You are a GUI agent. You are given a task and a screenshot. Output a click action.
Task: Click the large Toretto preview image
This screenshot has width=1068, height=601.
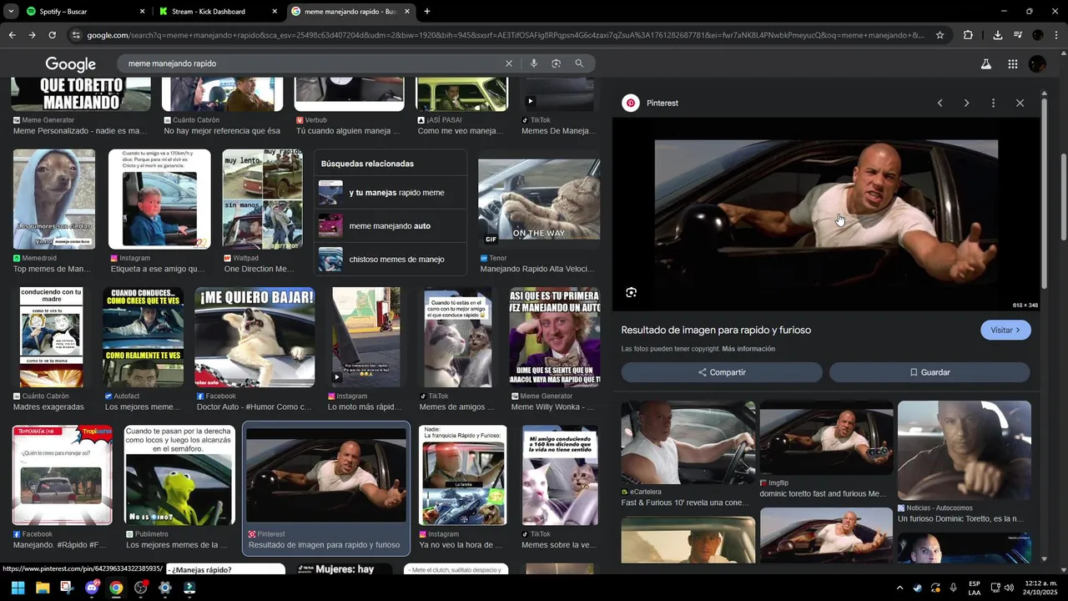click(x=826, y=214)
